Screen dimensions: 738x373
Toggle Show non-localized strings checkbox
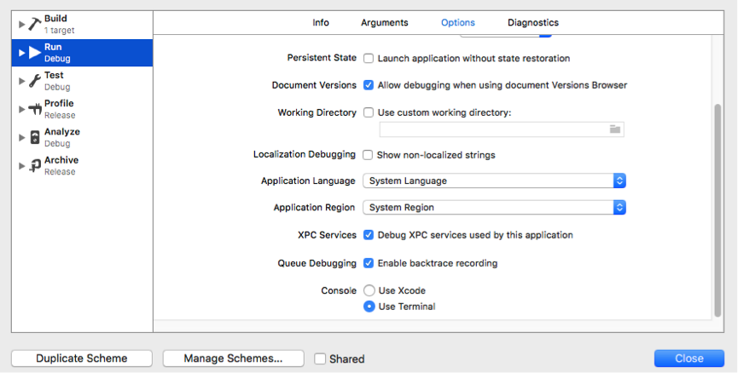coord(368,155)
